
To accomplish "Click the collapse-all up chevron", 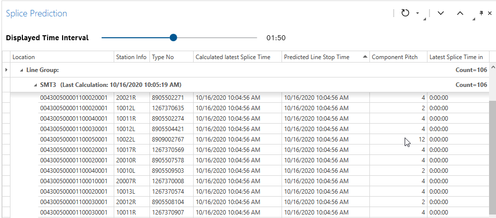I will tap(460, 13).
